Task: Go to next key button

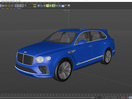Action: point(116,98)
